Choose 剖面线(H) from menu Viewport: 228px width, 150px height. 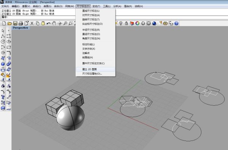tap(95, 58)
